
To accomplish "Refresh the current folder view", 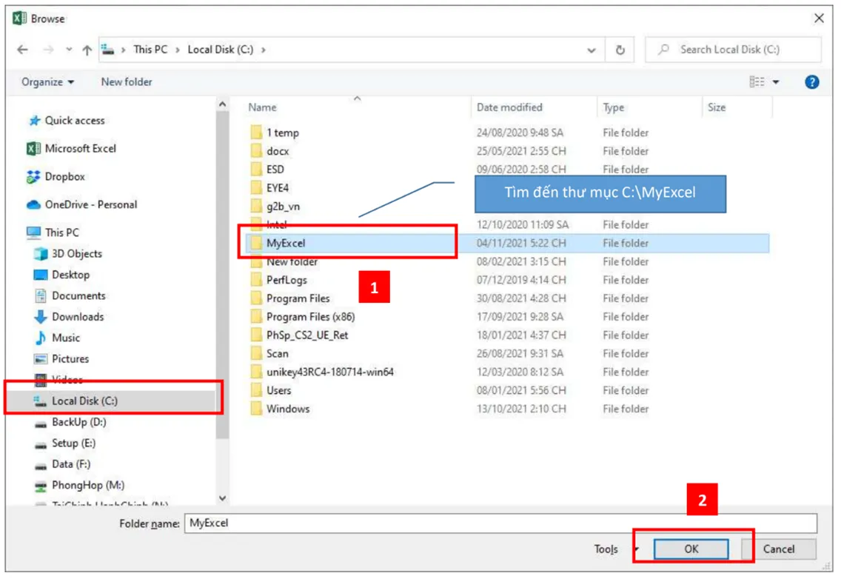I will coord(620,49).
